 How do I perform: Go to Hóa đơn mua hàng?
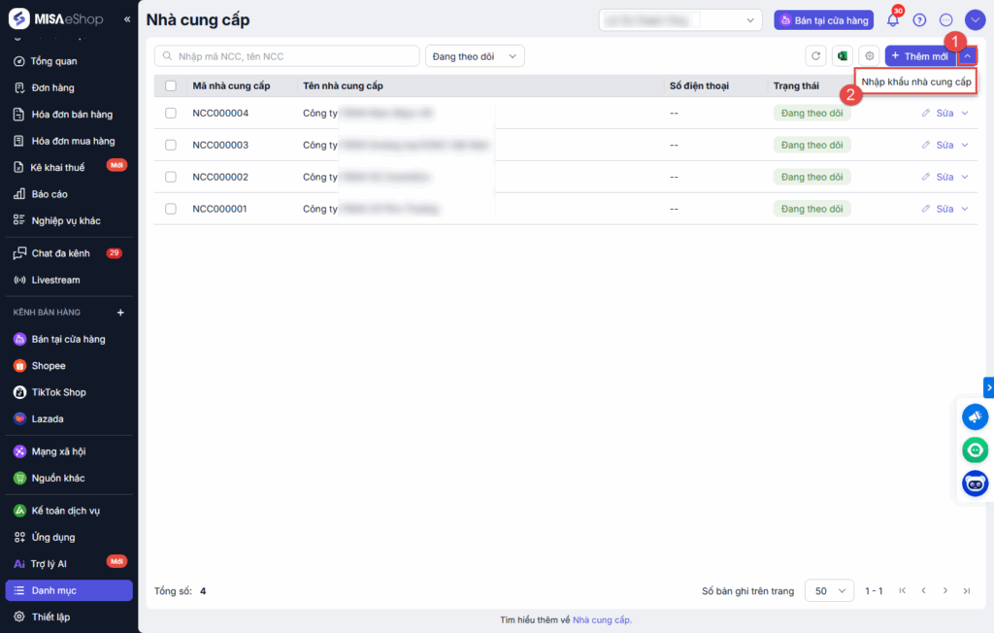point(73,141)
